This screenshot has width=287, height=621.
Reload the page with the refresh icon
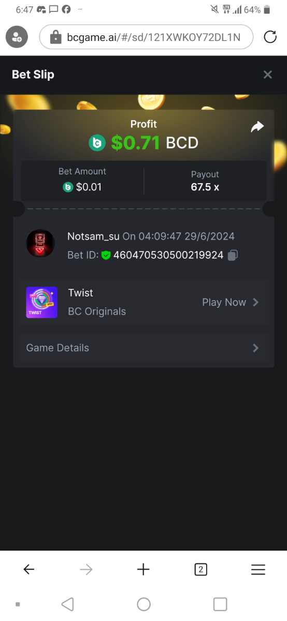[270, 37]
